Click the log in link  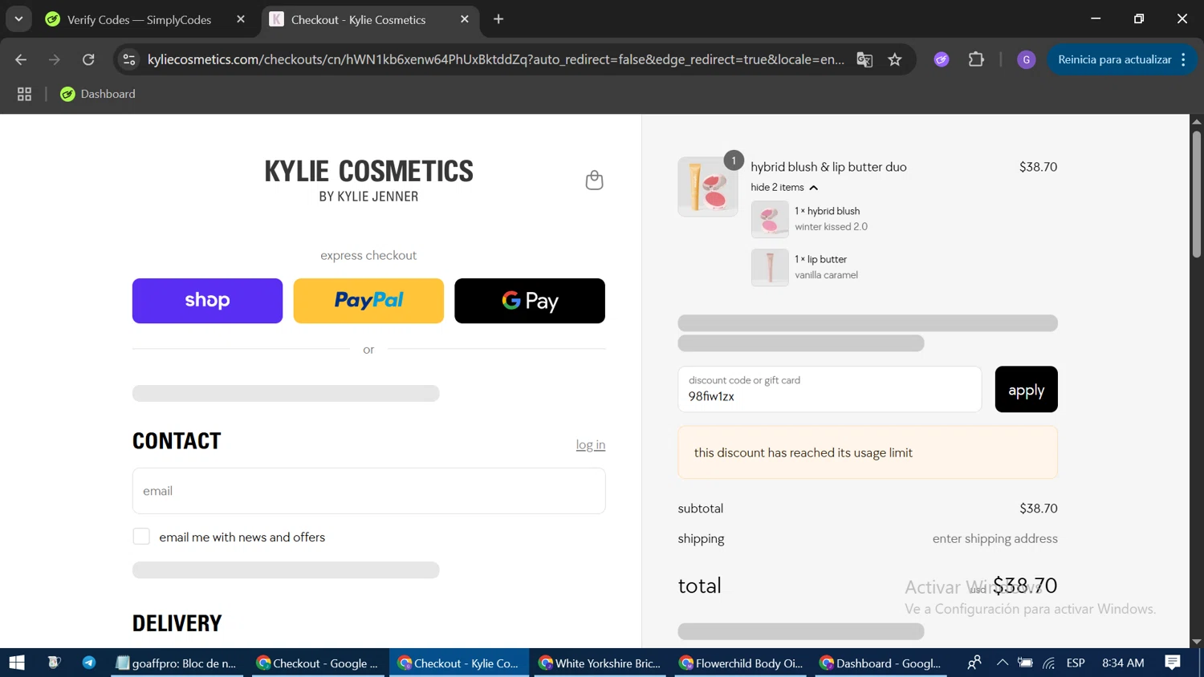[591, 444]
